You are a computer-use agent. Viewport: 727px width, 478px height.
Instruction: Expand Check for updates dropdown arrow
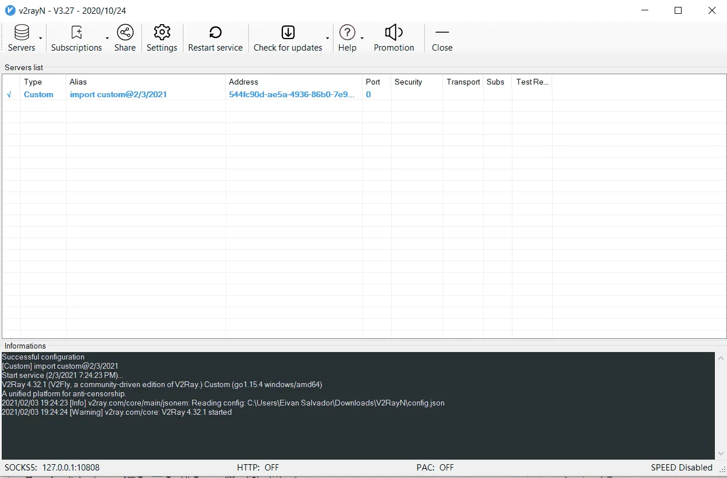coord(328,39)
